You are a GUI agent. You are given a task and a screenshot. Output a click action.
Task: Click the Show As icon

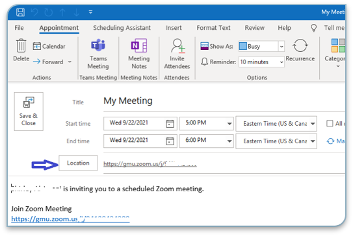(204, 46)
